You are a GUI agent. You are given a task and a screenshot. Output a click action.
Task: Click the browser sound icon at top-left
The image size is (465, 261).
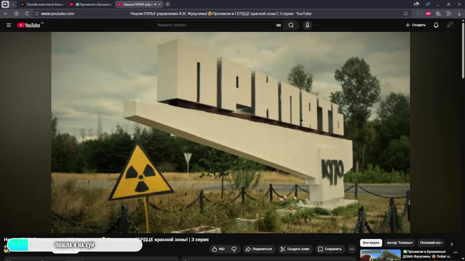click(5, 4)
